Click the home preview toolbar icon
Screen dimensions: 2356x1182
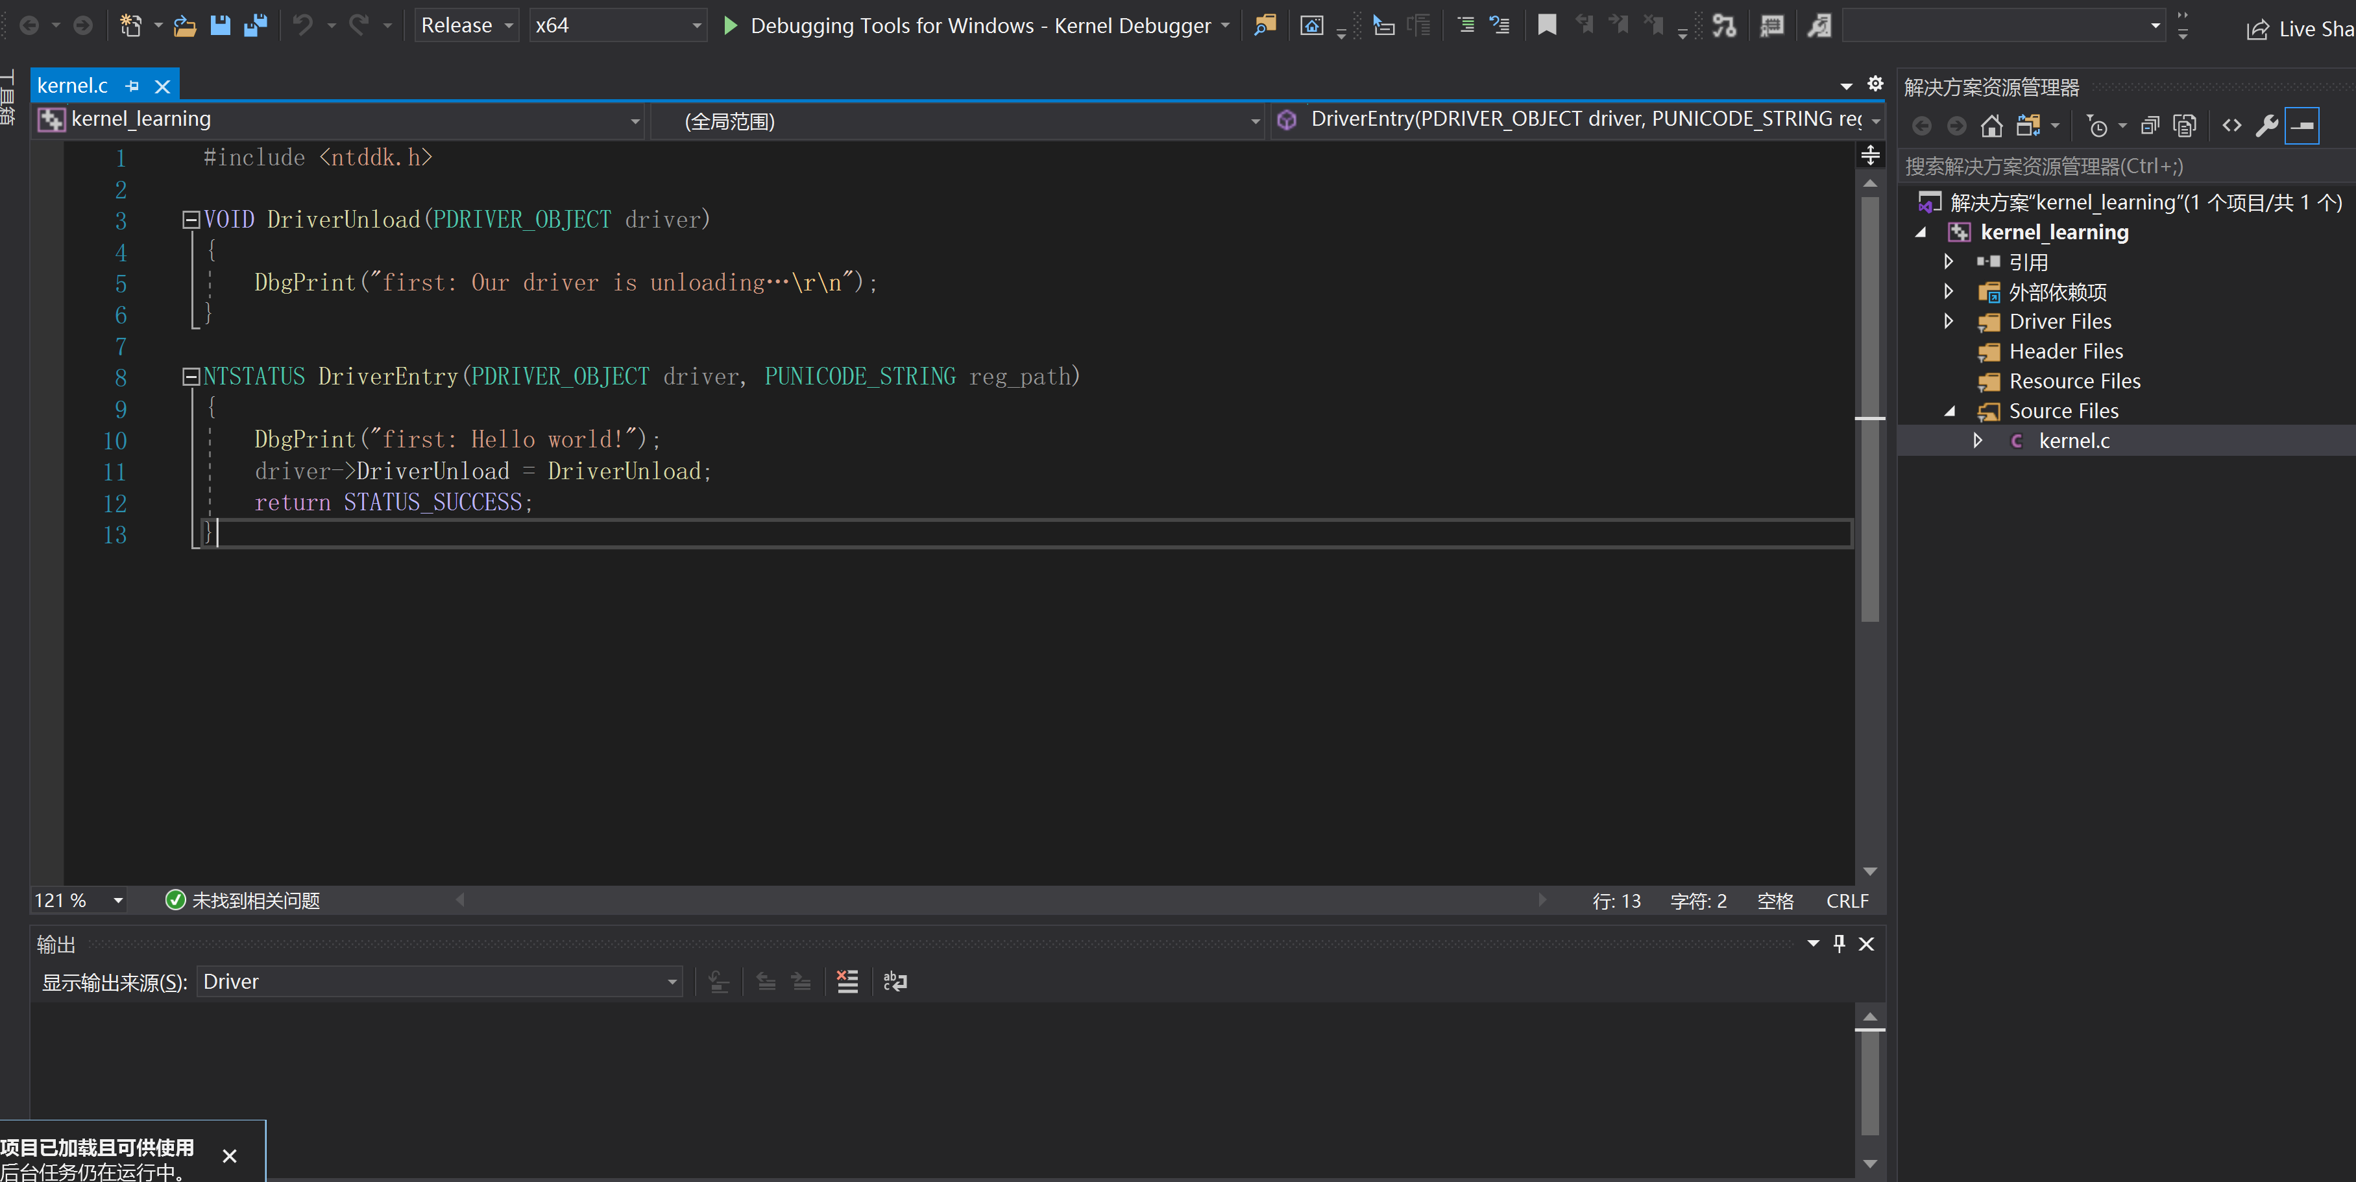click(1311, 25)
